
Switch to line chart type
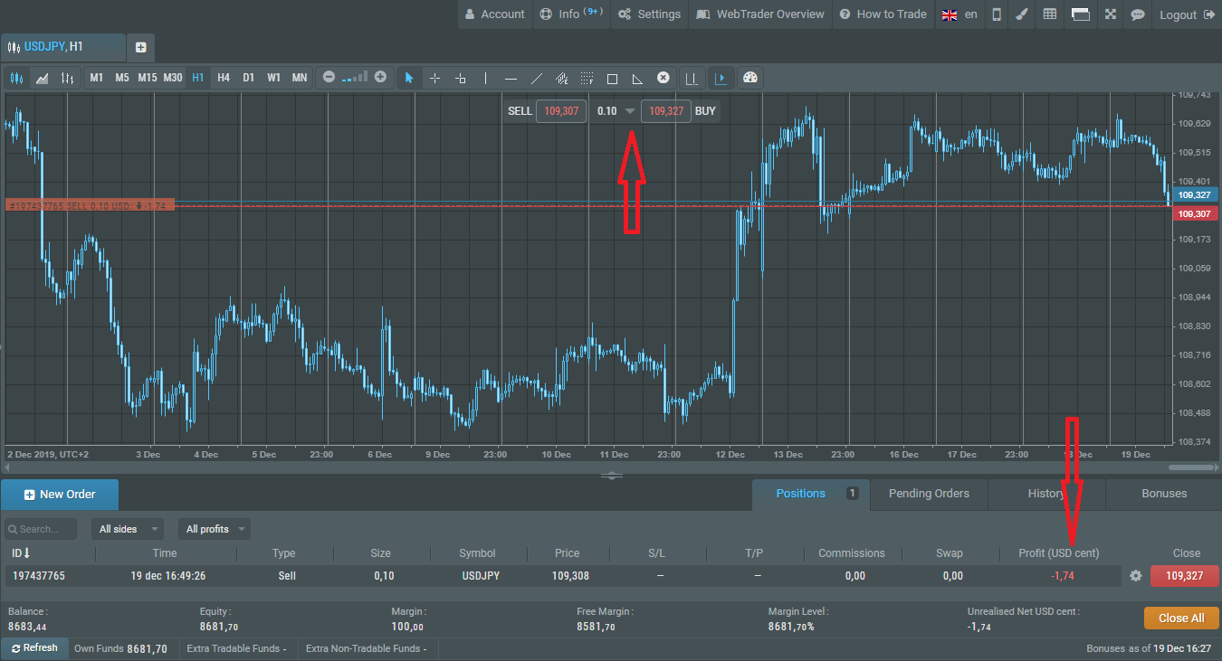pyautogui.click(x=42, y=78)
